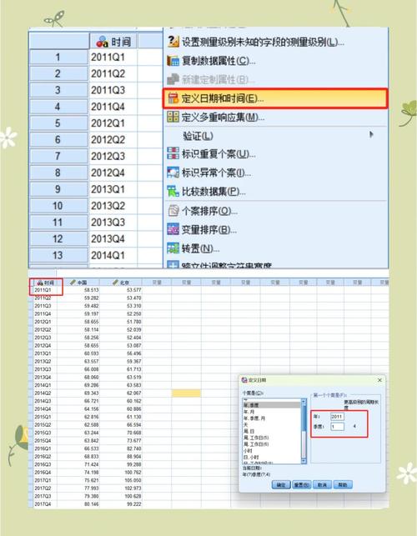Close the 定义日期 dialog
Image resolution: width=417 pixels, height=536 pixels.
click(x=379, y=380)
